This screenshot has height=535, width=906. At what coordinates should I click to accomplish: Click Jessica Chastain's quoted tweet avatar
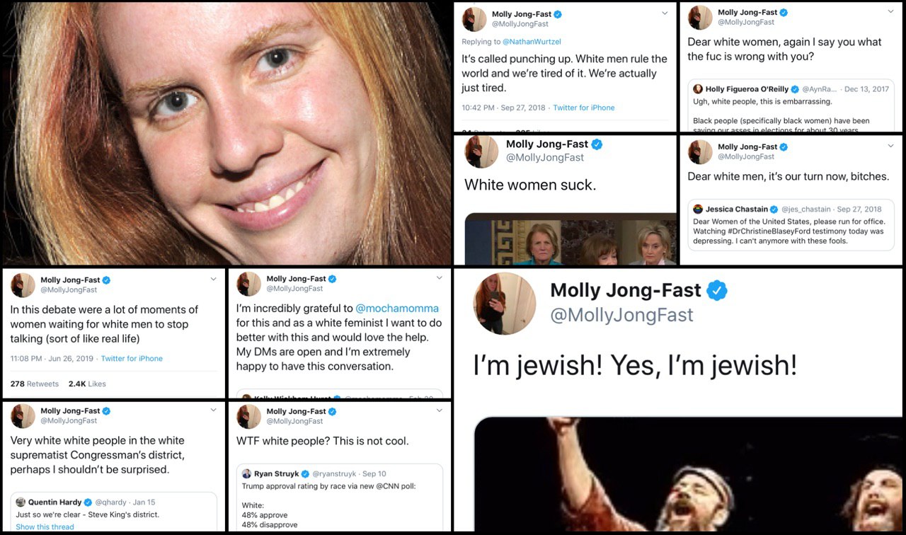click(698, 209)
